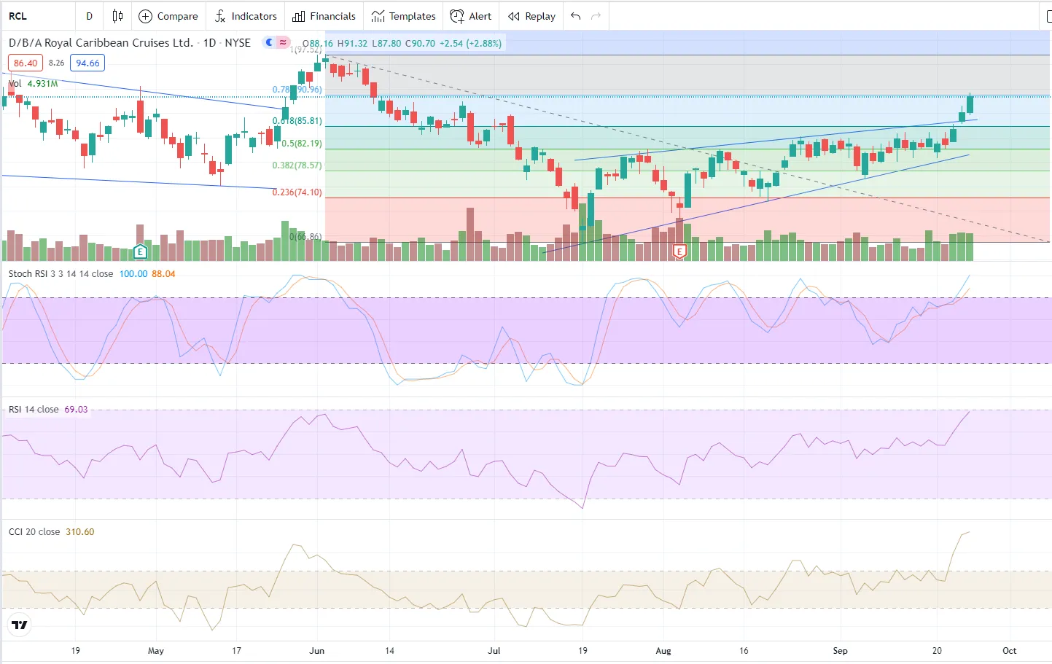
Task: Click the 94.66 buy price button
Action: pos(87,63)
